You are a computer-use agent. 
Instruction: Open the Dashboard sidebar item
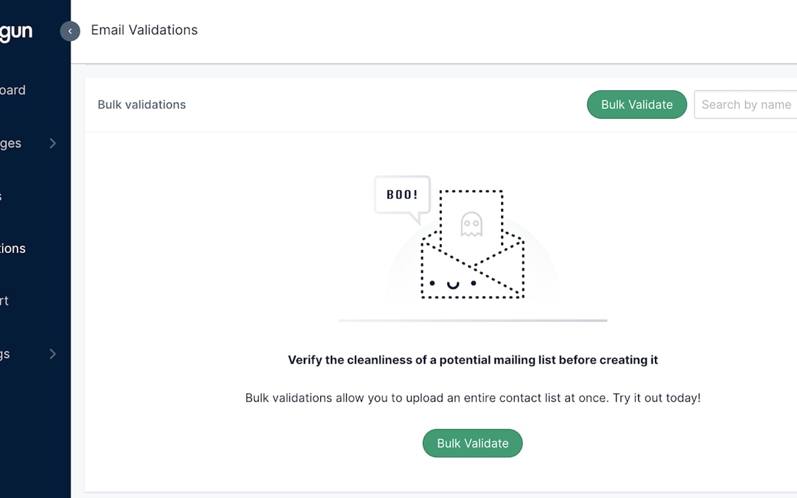[13, 90]
